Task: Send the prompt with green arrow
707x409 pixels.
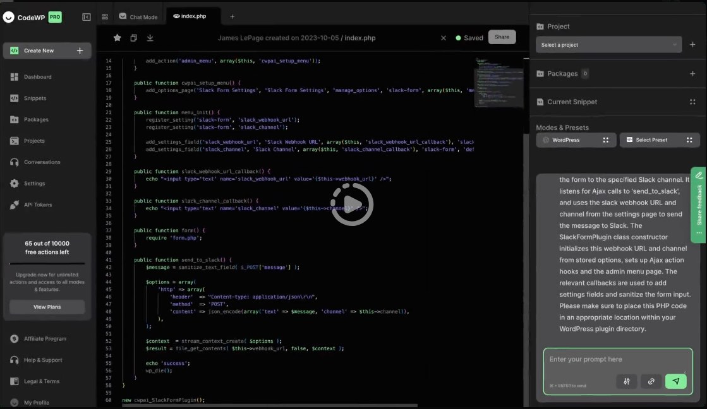Action: pyautogui.click(x=676, y=381)
